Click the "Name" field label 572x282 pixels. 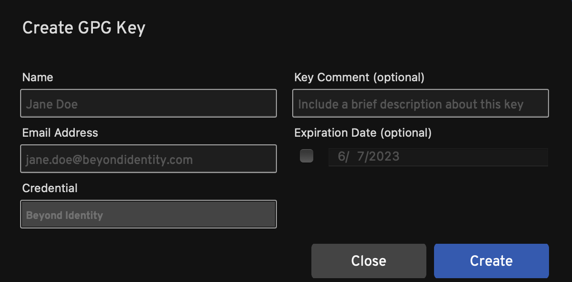click(x=38, y=77)
